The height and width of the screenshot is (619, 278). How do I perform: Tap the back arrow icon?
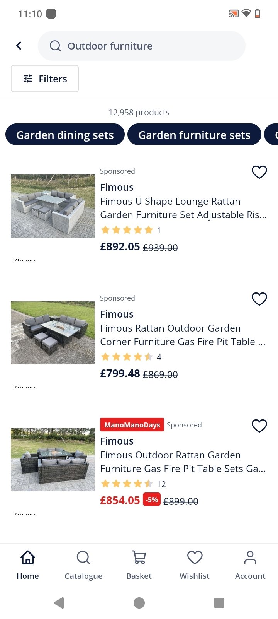(x=19, y=46)
